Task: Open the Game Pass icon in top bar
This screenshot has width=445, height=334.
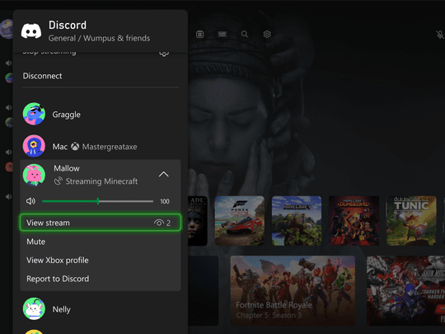Action: pos(222,35)
